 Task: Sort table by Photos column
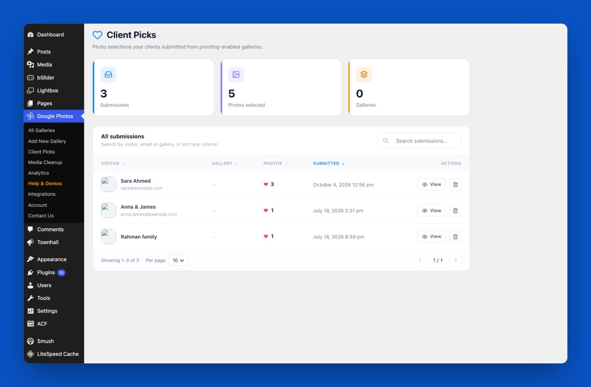point(275,163)
